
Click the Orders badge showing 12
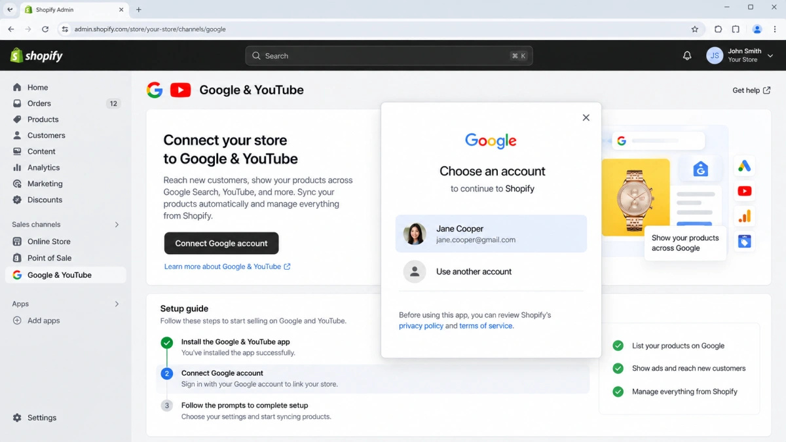(113, 103)
